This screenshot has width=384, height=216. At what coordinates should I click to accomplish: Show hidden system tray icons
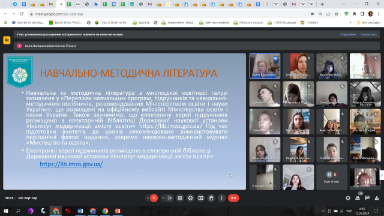point(323,211)
